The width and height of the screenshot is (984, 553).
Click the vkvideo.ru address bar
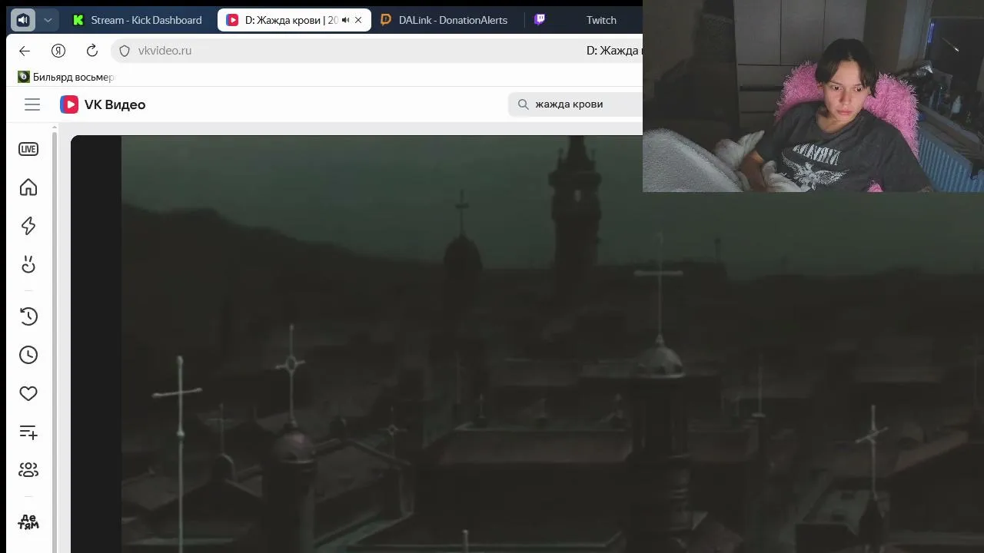(377, 51)
